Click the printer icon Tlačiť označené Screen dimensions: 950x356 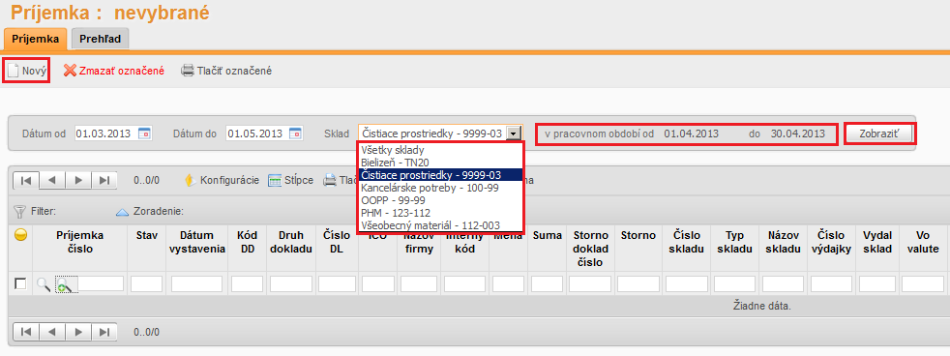pyautogui.click(x=188, y=71)
